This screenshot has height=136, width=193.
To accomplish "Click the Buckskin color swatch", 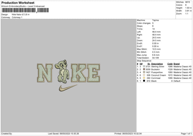I will [x=144, y=69].
